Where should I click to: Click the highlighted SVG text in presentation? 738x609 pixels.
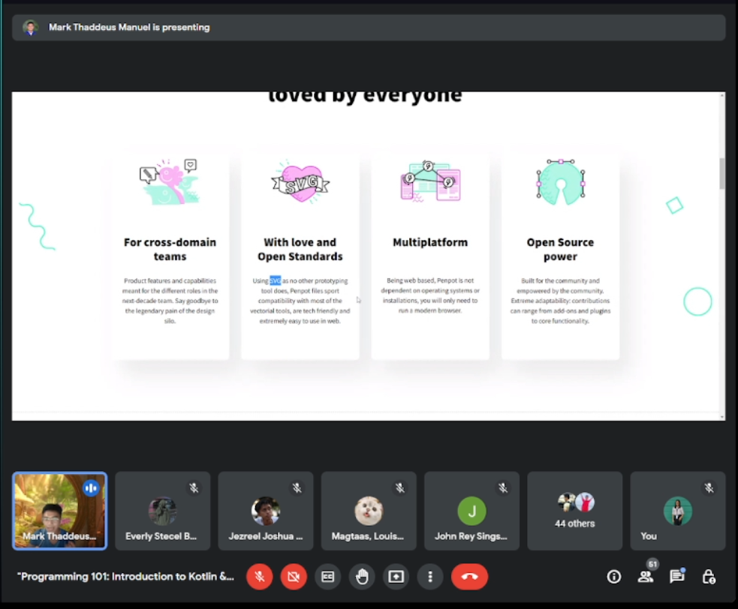point(276,280)
